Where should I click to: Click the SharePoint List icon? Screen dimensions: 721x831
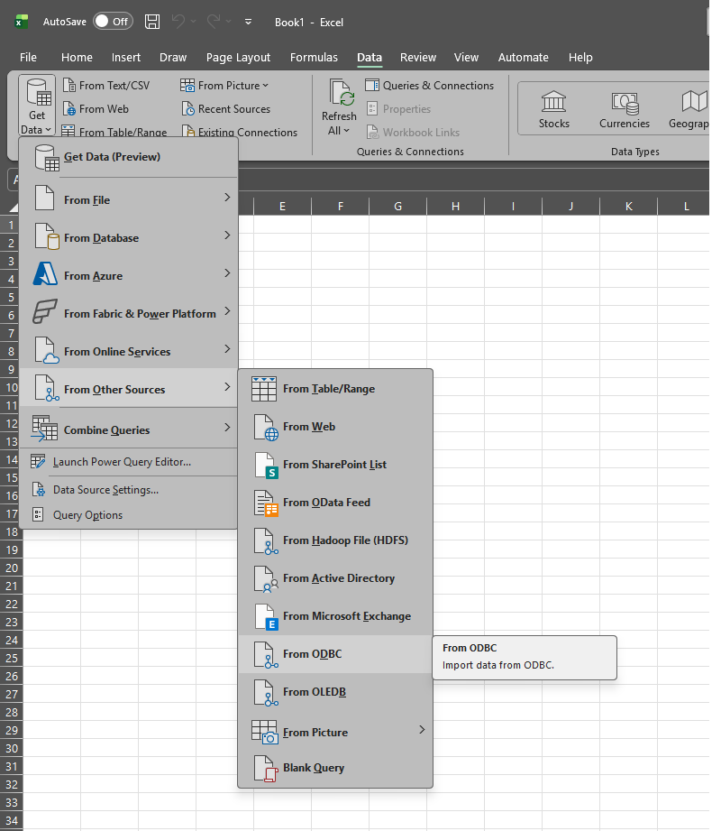pos(265,466)
